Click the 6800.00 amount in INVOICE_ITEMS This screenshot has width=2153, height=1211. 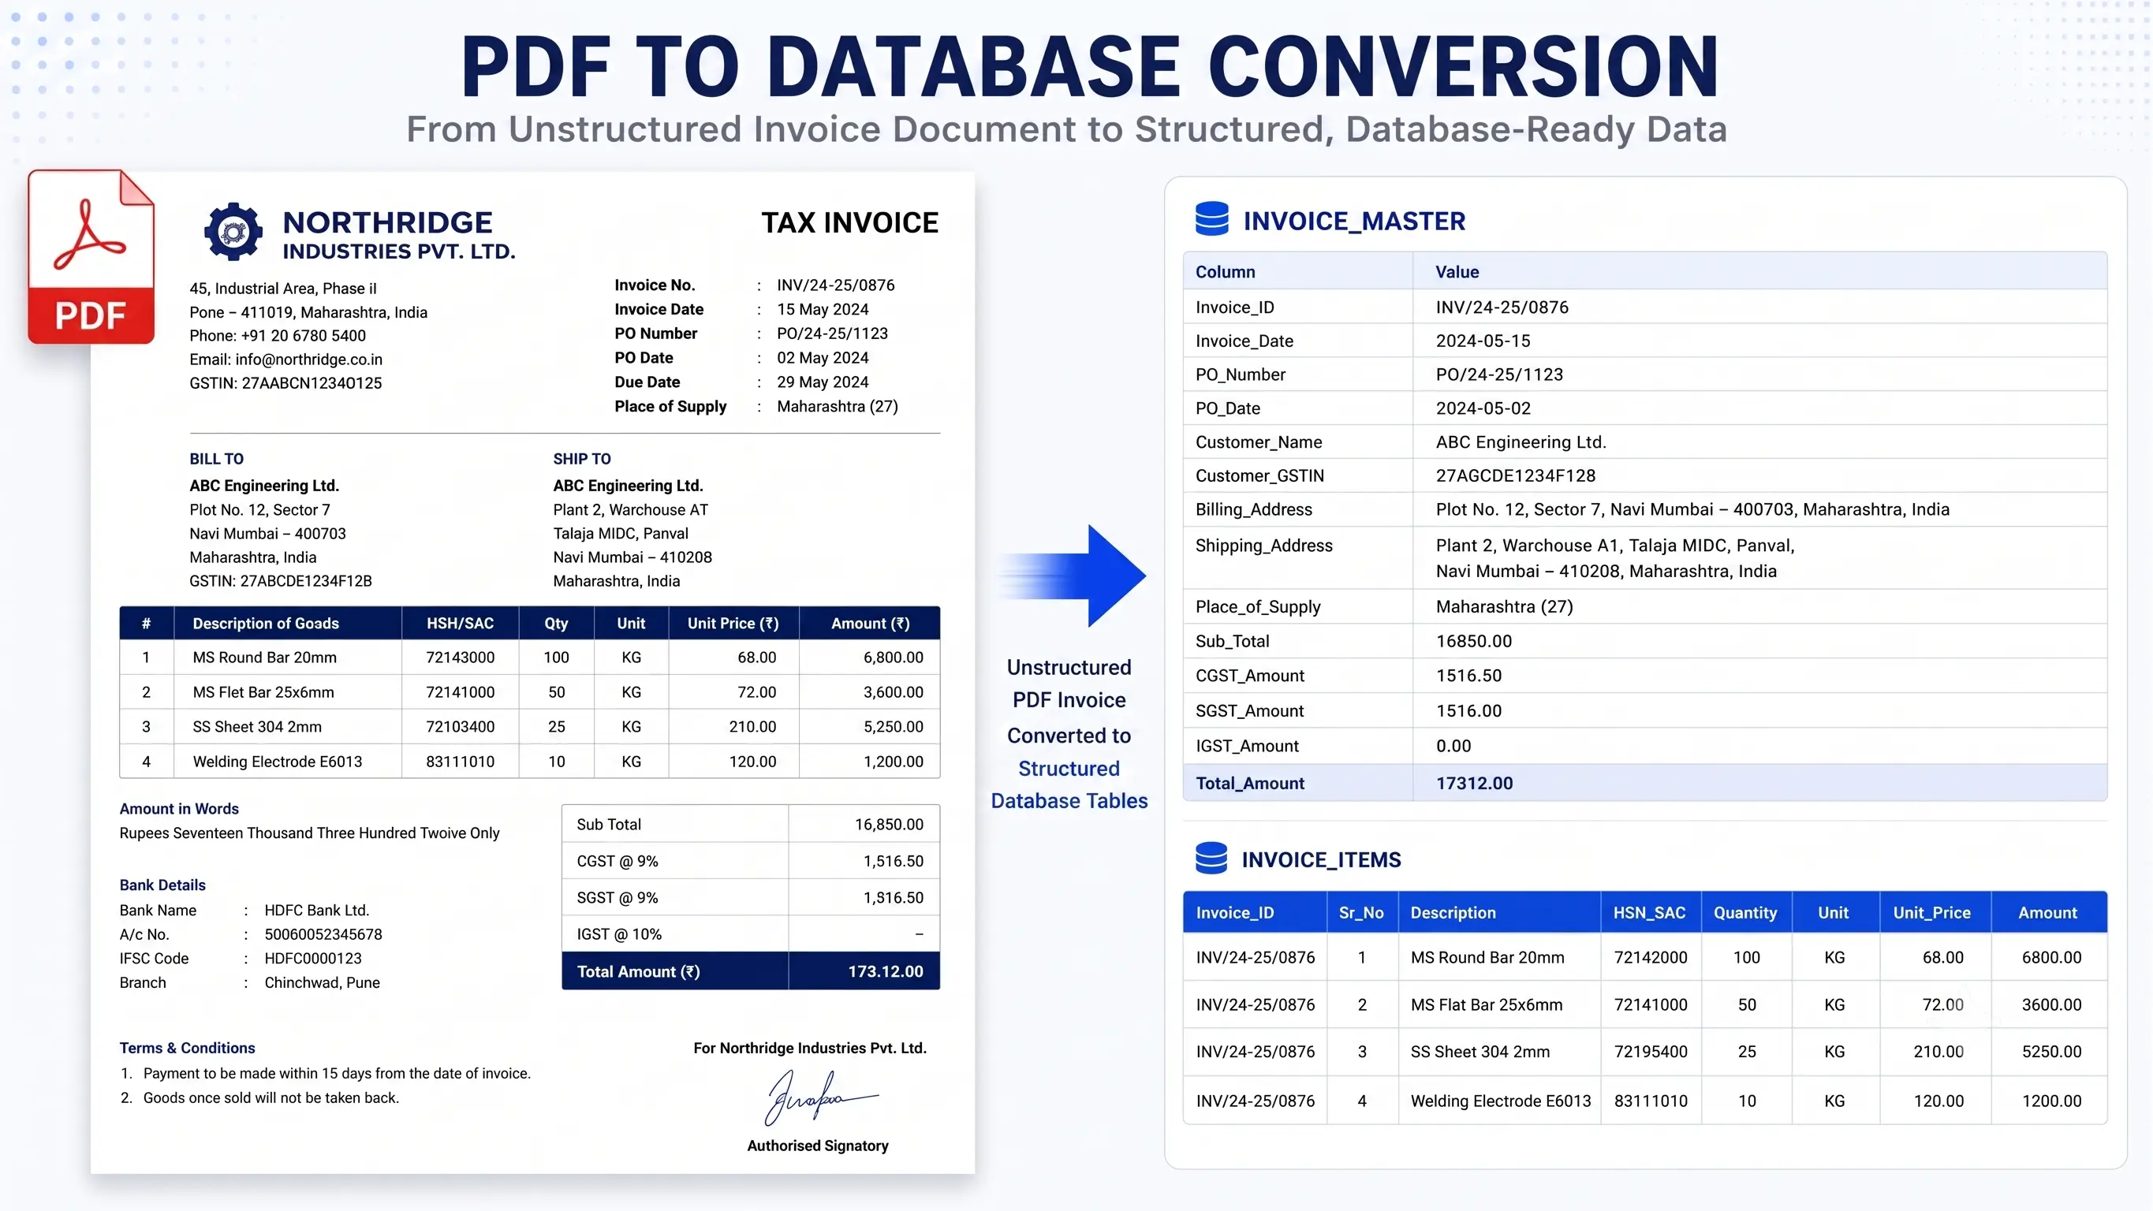pos(2051,958)
